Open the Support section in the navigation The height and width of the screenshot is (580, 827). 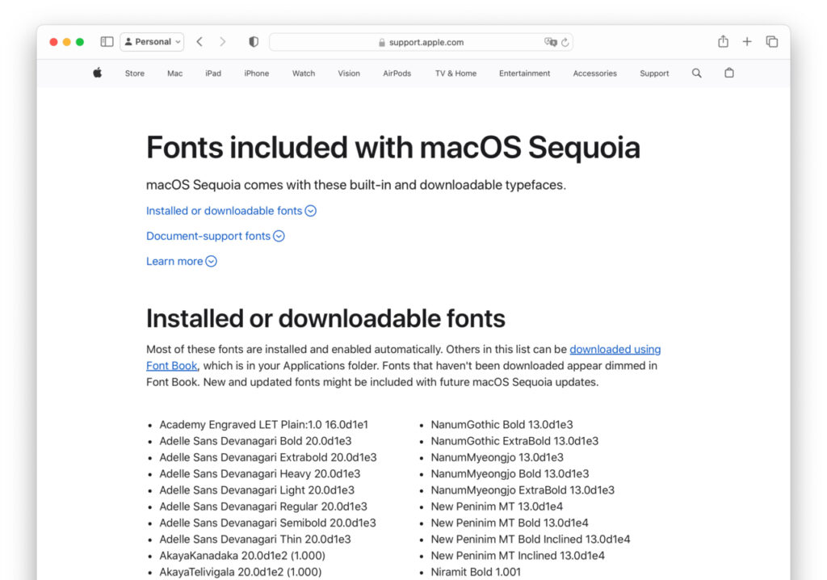click(x=654, y=74)
